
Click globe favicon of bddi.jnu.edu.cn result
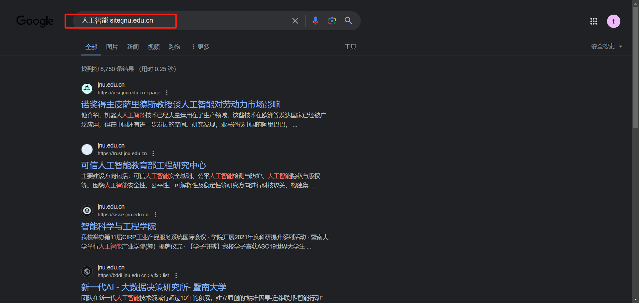87,271
